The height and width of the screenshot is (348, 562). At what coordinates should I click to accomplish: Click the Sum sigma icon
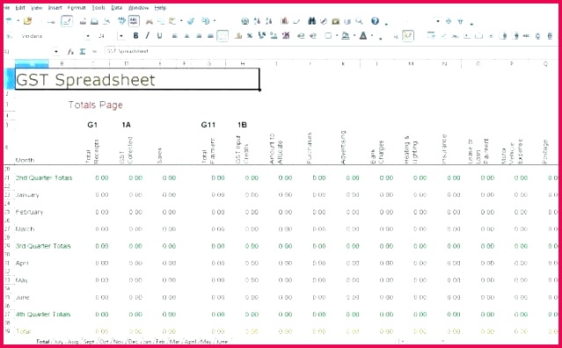(83, 52)
